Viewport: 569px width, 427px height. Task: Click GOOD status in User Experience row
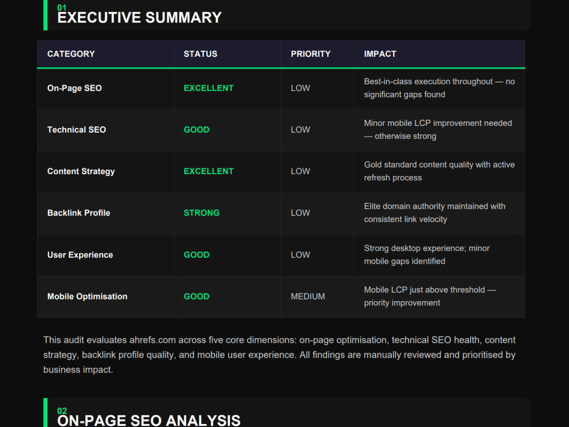(x=196, y=255)
